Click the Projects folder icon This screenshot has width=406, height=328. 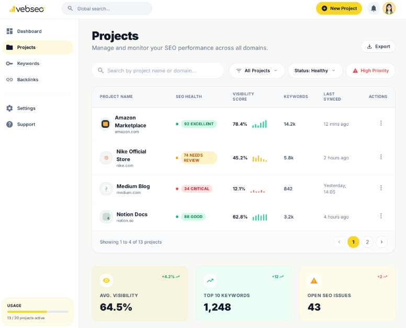coord(9,48)
